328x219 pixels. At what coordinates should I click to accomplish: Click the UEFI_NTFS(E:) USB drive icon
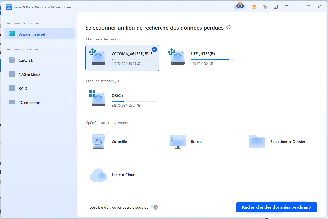[x=177, y=57]
